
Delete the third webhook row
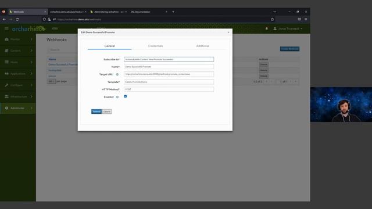(263, 76)
